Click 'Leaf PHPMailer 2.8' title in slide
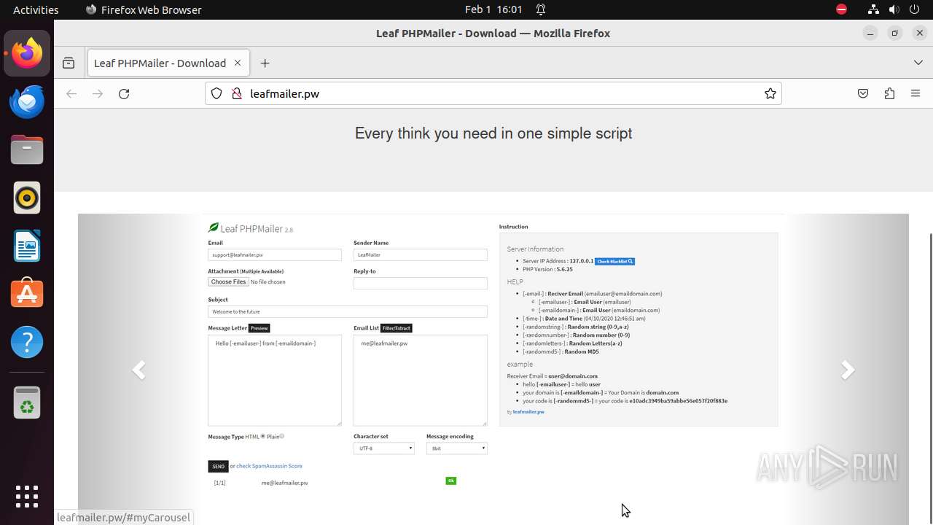The width and height of the screenshot is (933, 525). click(x=251, y=228)
